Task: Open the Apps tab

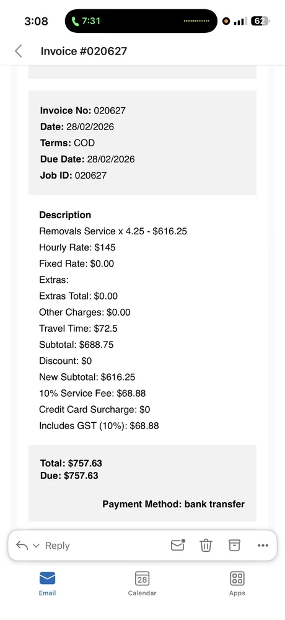Action: (x=237, y=583)
